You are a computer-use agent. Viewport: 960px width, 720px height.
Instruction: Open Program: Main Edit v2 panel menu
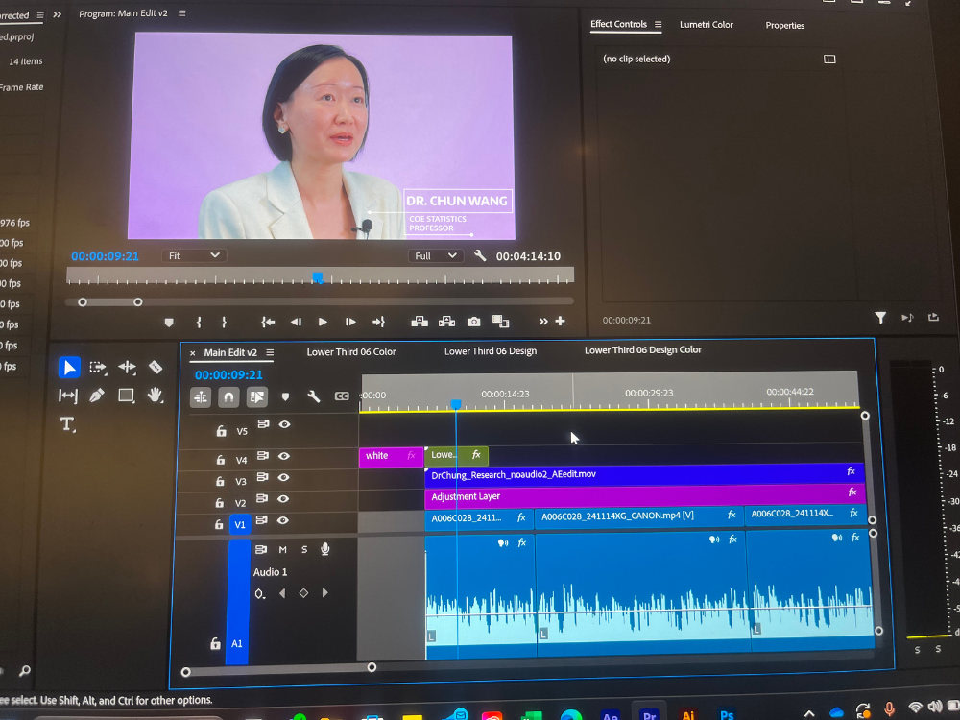click(181, 12)
